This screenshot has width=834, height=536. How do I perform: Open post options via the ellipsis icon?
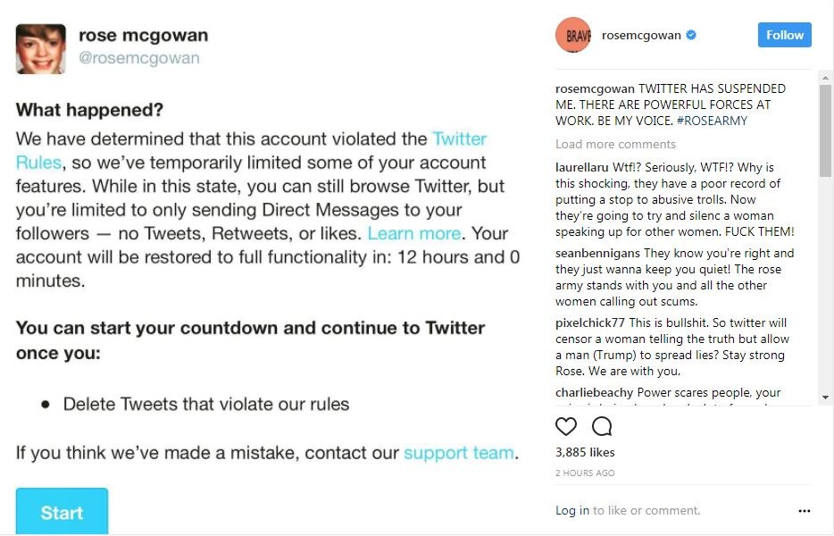click(x=804, y=510)
